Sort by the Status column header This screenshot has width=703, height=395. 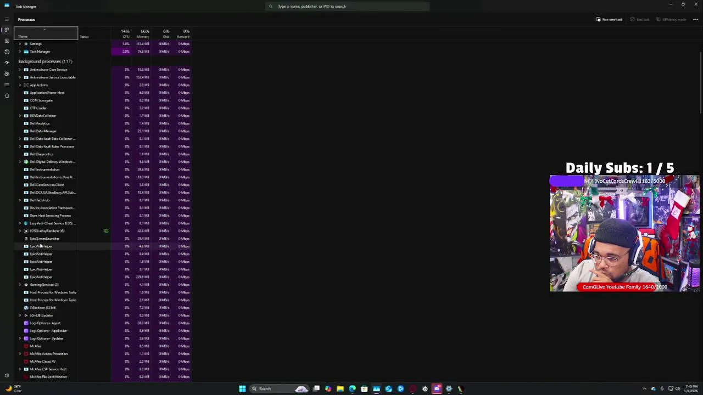pos(94,33)
